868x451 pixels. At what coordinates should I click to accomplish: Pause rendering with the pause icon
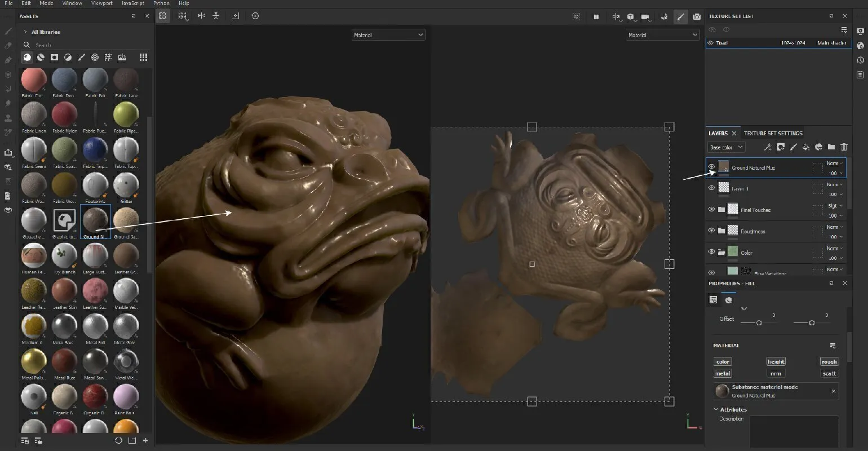[596, 17]
